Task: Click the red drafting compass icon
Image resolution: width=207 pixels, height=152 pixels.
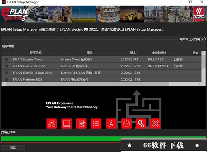Action: [x=111, y=123]
